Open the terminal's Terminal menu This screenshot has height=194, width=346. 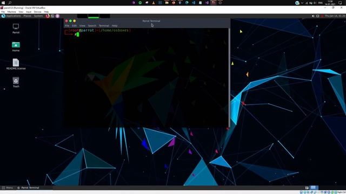click(x=104, y=26)
